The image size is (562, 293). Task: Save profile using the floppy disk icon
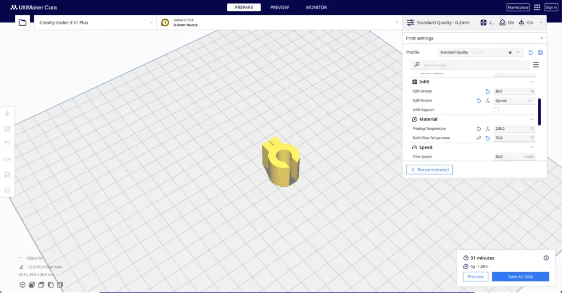[540, 52]
